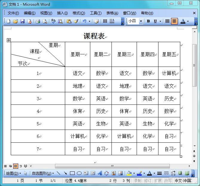This screenshot has width=200, height=186.
Task: Toggle 修订 track changes in status bar
Action: pyautogui.click(x=148, y=181)
